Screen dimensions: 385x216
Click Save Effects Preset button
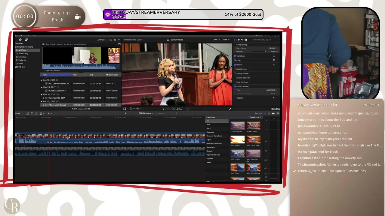pos(276,109)
